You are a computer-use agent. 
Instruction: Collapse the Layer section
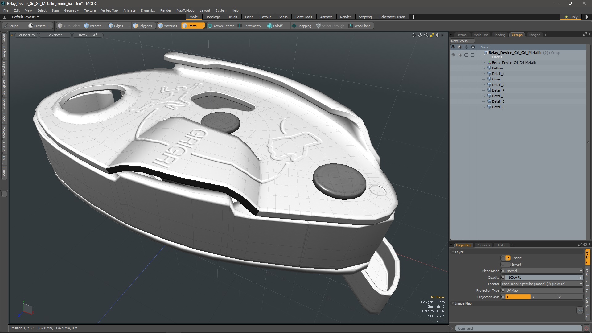(x=453, y=252)
